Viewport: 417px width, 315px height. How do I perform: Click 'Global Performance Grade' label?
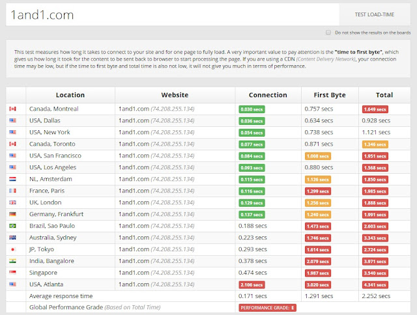pos(66,307)
